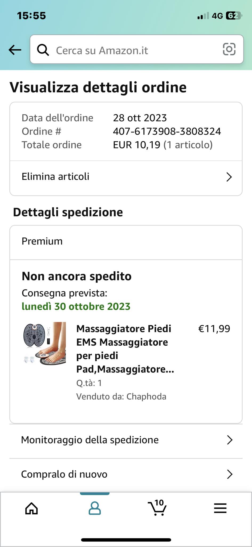Tap the battery indicator in status bar

pos(234,16)
